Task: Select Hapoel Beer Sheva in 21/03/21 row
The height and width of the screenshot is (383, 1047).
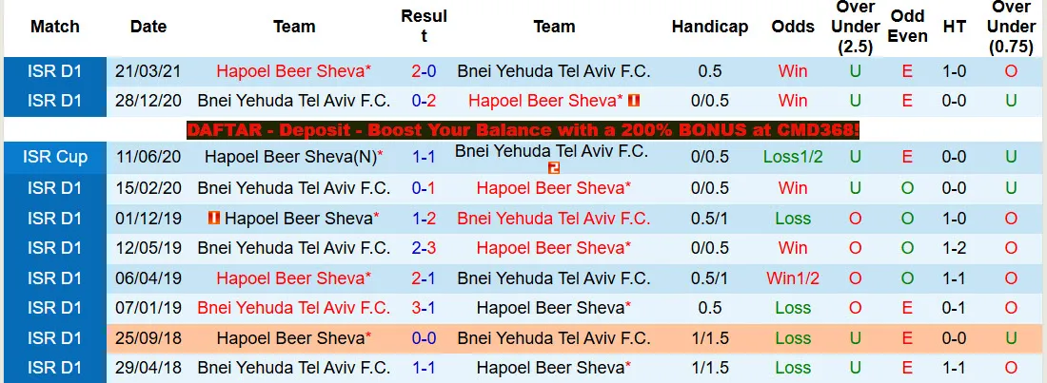Action: [293, 70]
